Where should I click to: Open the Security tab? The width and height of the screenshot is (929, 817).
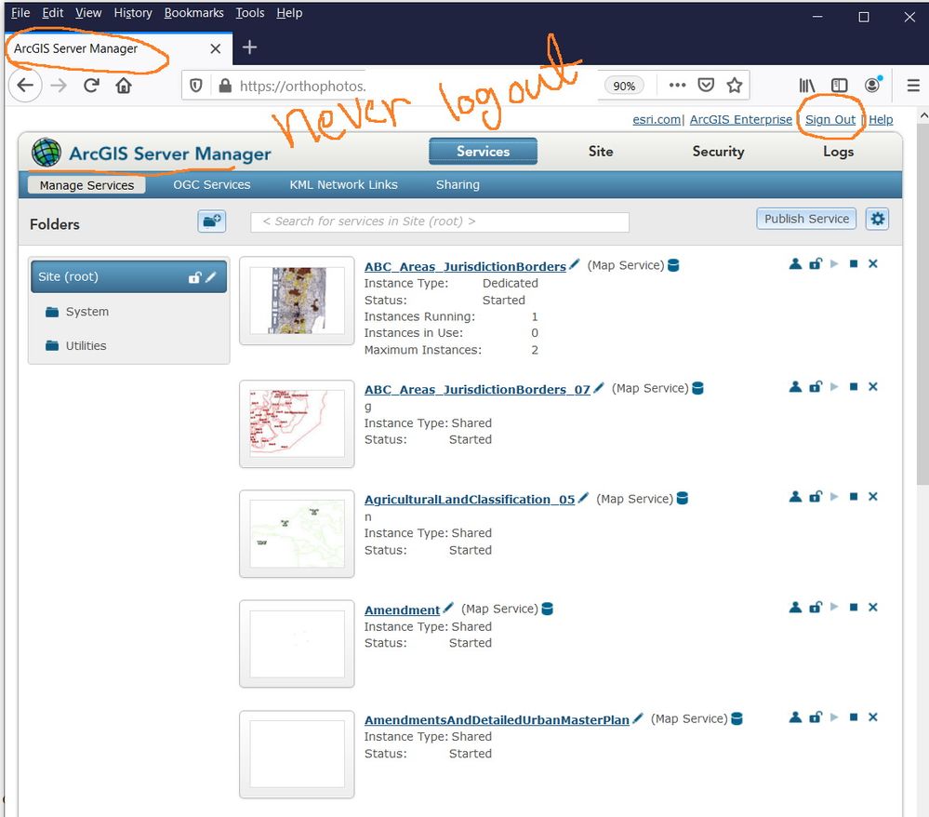point(718,151)
